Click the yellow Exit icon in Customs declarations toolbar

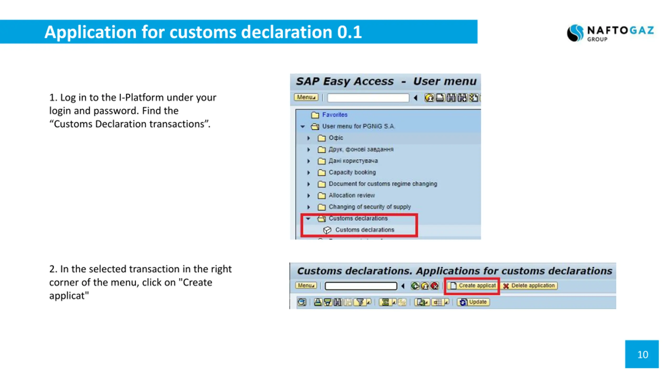pos(425,286)
